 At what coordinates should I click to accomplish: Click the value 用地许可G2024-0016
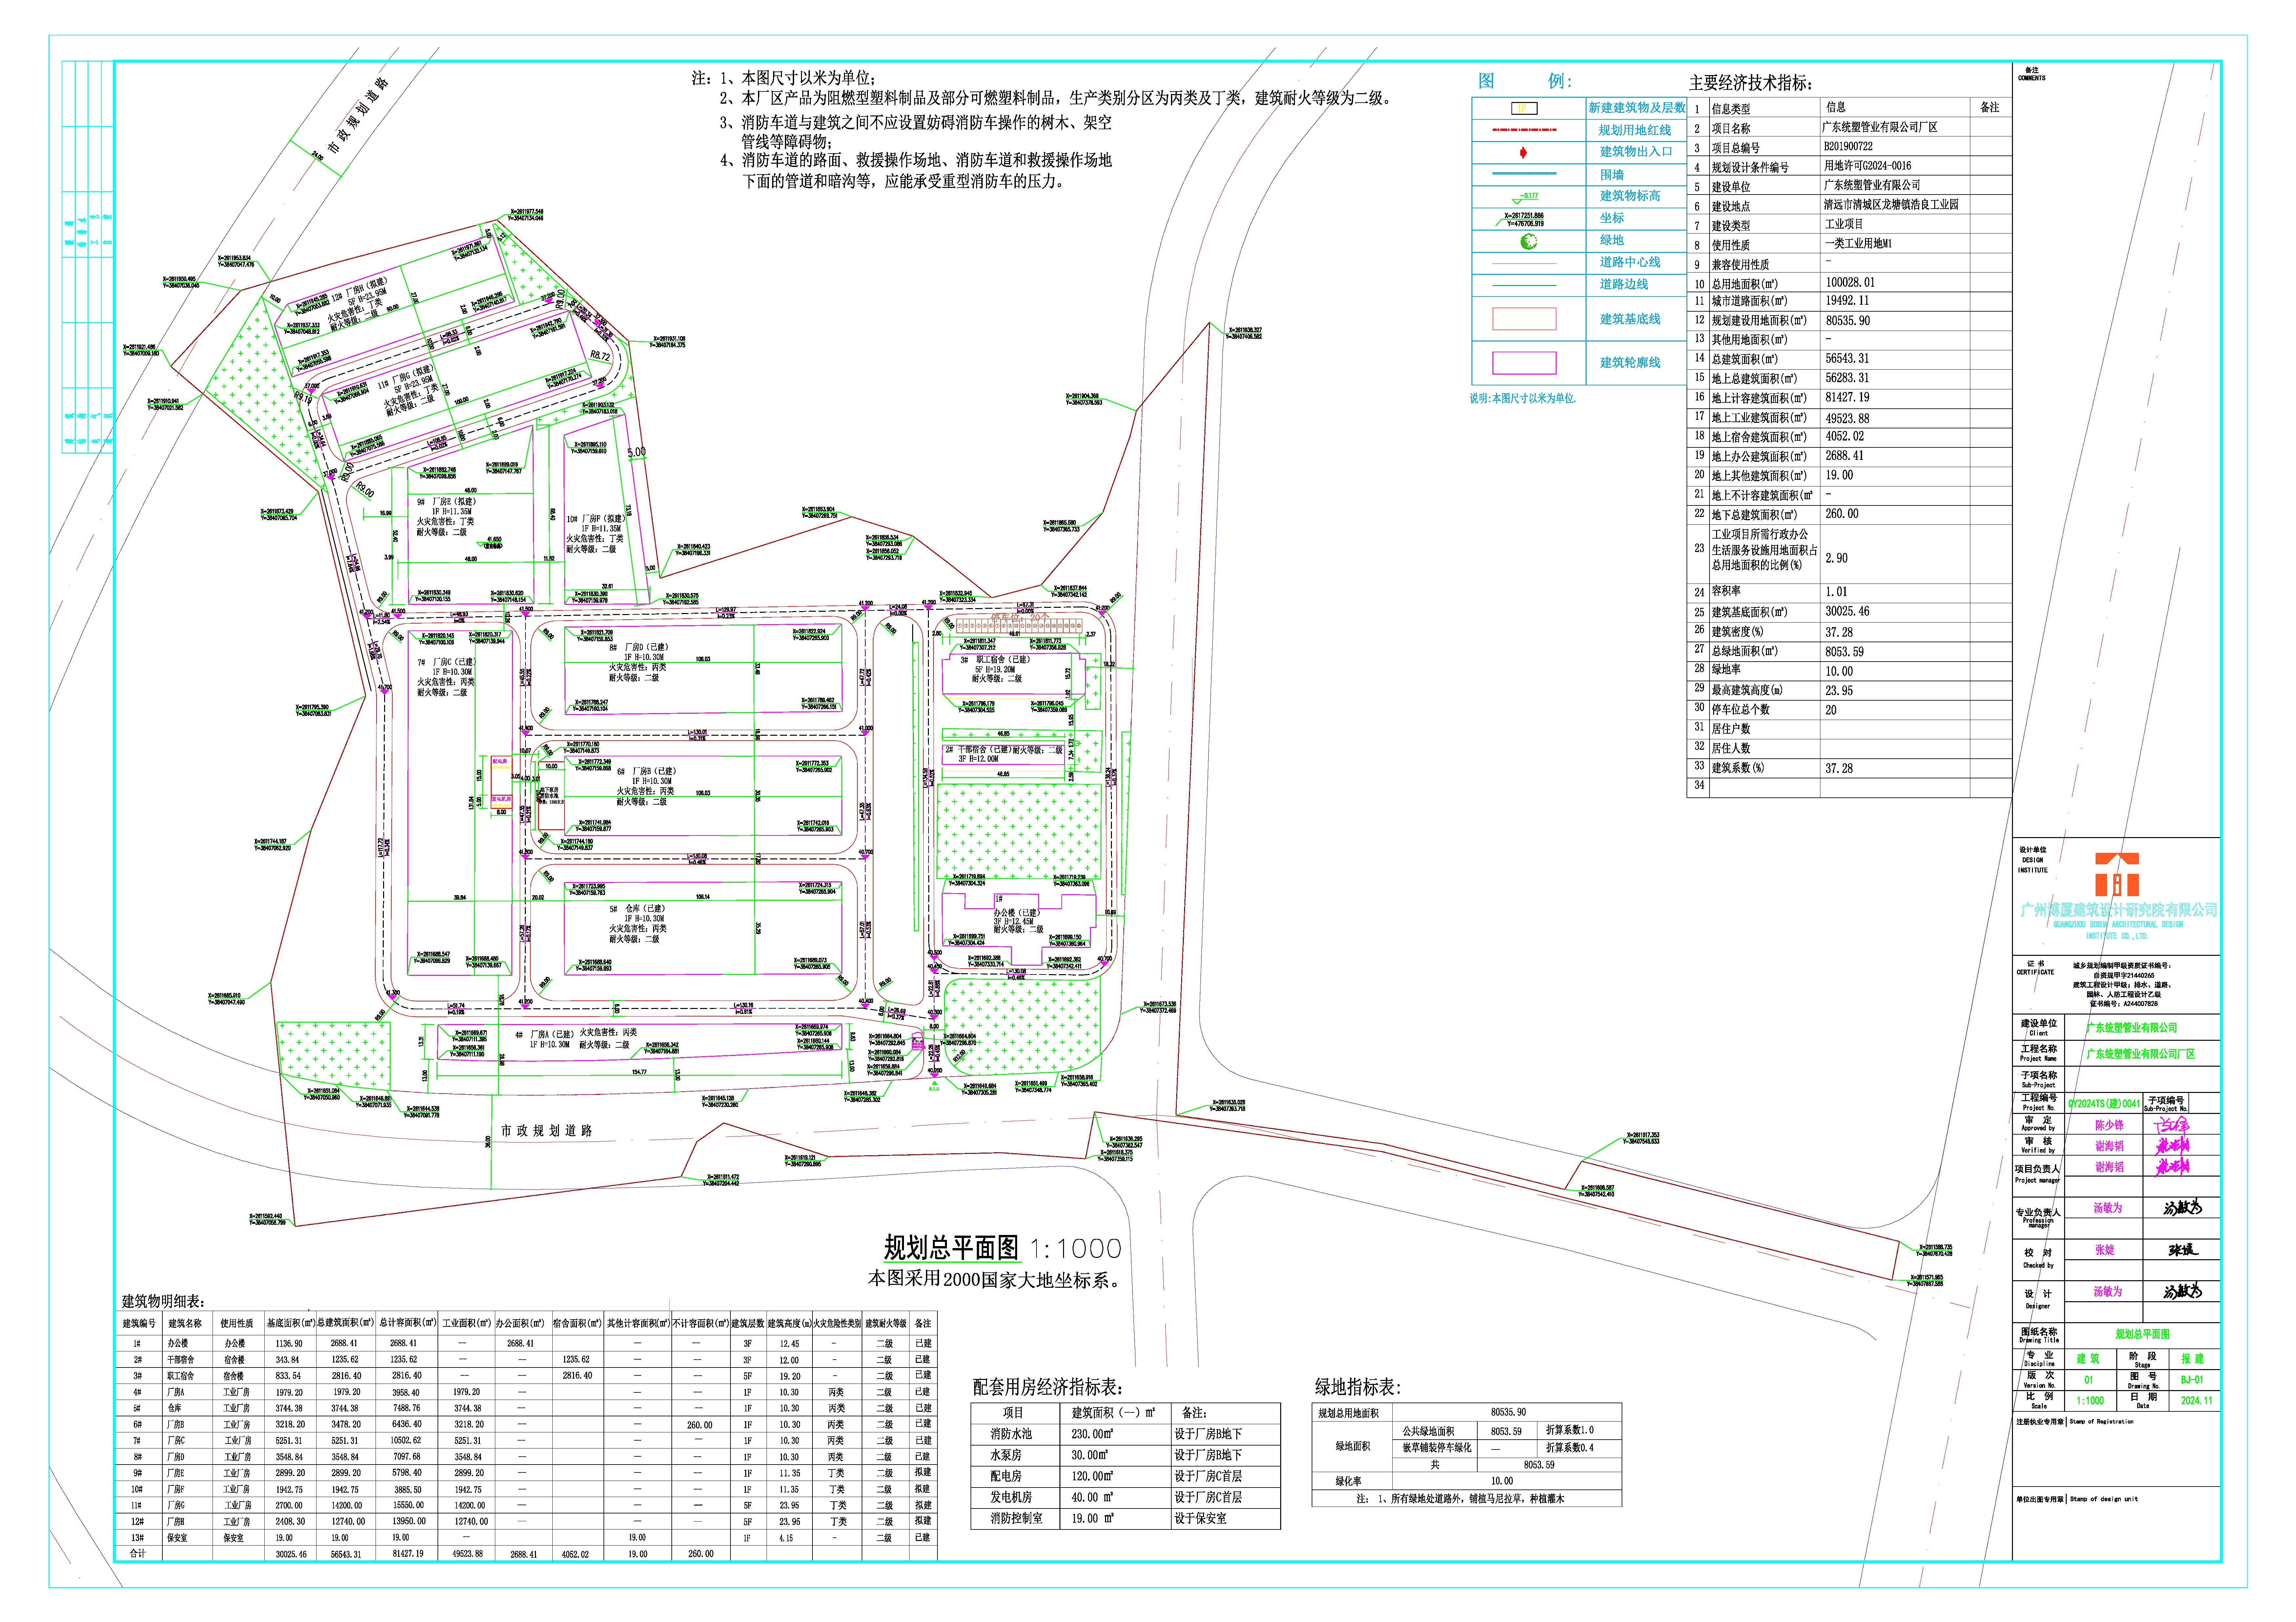click(1867, 166)
